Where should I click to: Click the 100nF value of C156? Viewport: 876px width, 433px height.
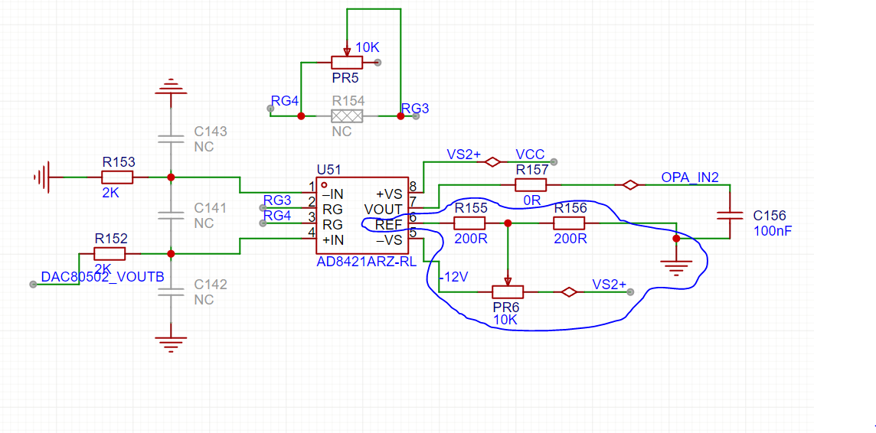click(773, 231)
